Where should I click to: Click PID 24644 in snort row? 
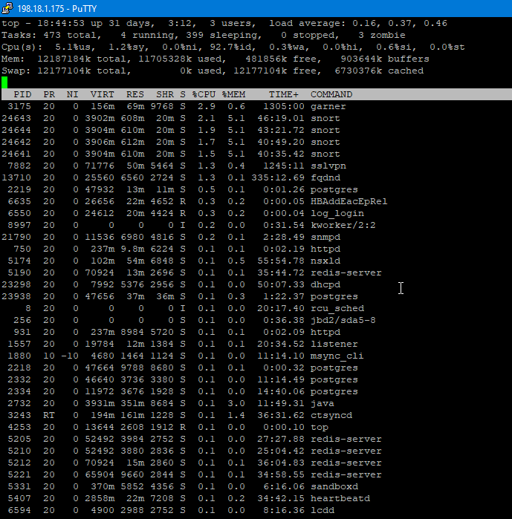(16, 131)
